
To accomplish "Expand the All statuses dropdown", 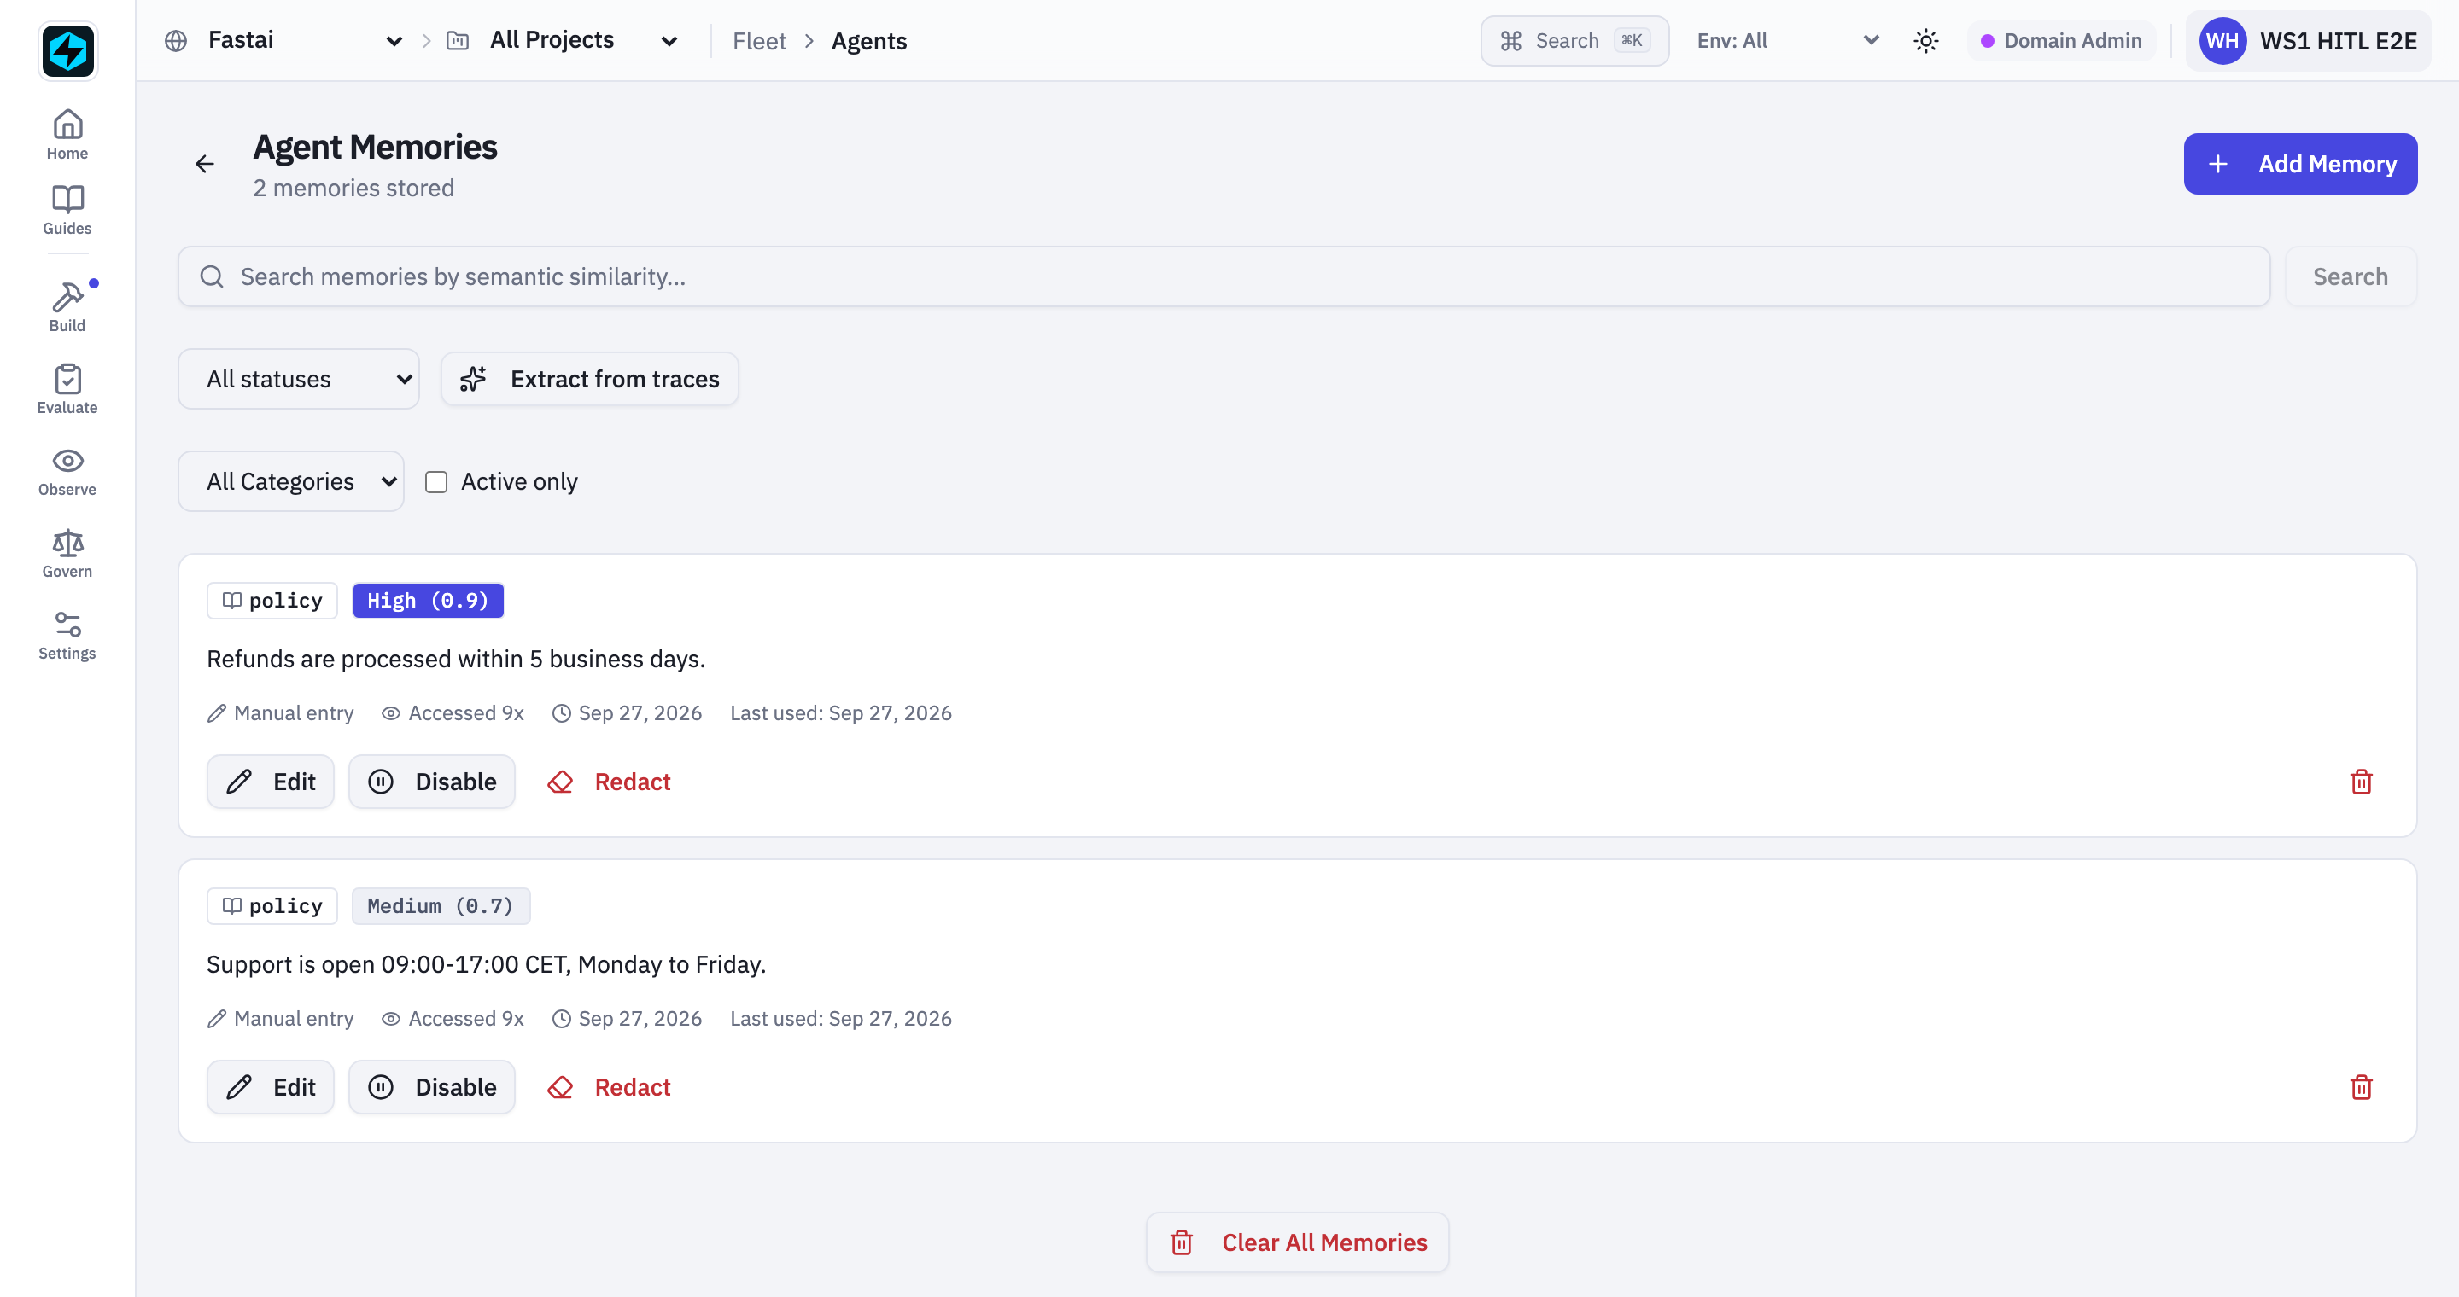I will coord(299,379).
